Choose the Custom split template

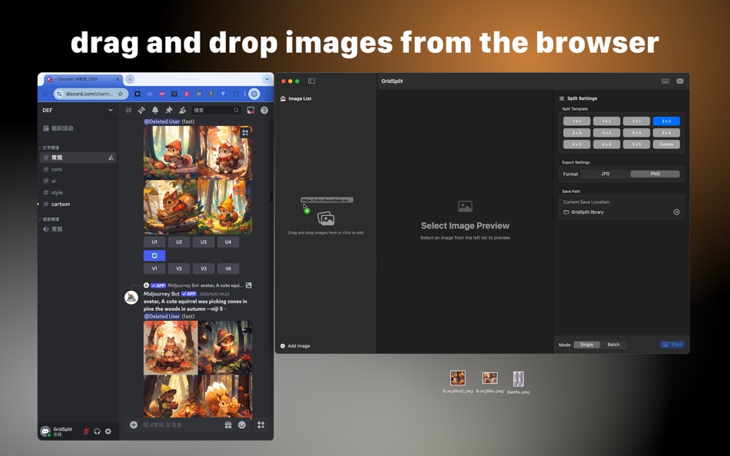coord(665,144)
